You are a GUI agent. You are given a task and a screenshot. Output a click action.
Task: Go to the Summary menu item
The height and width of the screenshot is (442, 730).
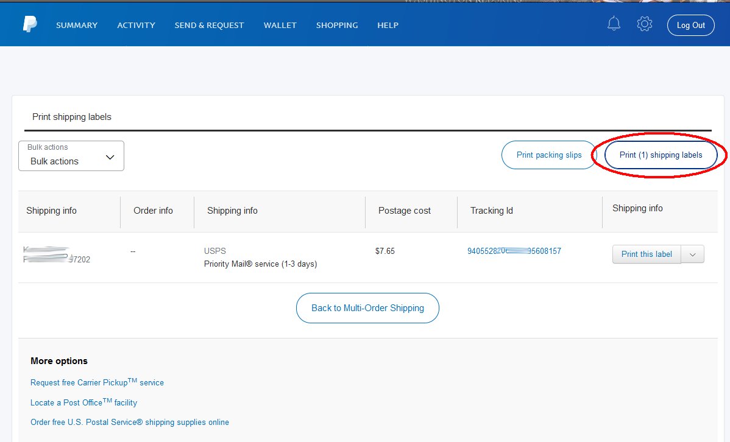click(76, 25)
